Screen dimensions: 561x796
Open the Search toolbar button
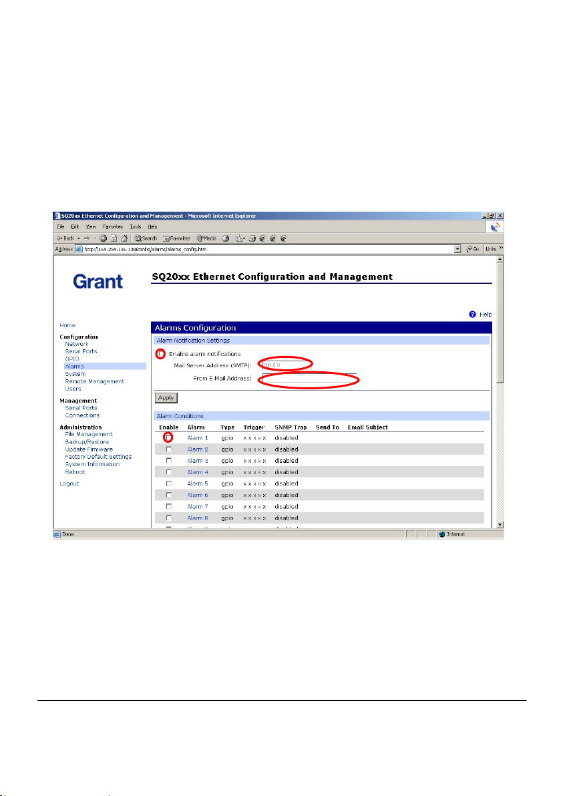pos(146,238)
